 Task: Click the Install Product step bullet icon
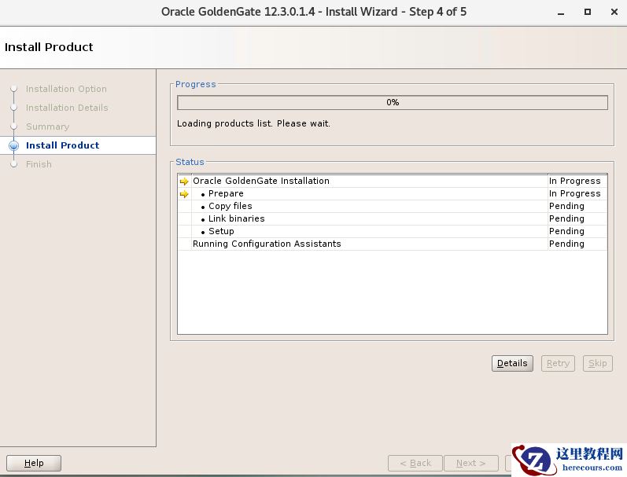(x=13, y=145)
